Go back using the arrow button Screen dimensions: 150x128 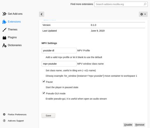tap(42, 14)
